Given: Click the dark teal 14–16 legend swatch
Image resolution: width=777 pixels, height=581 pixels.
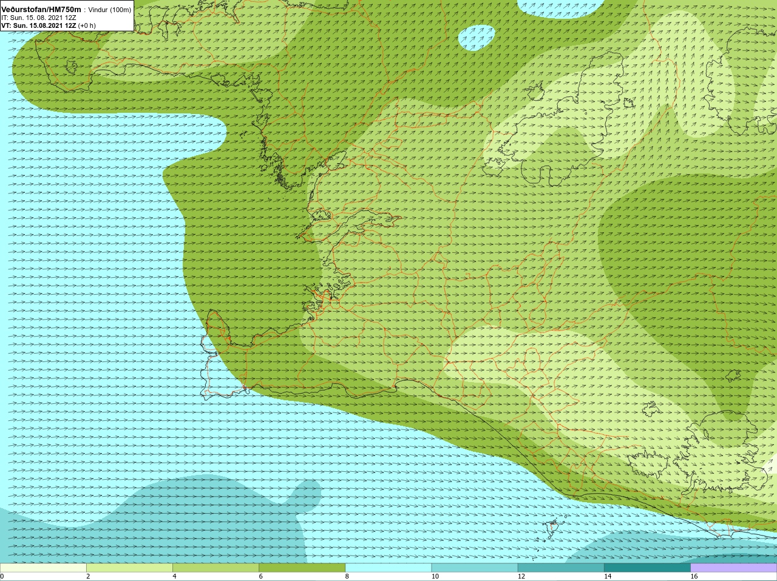Looking at the screenshot, I should pyautogui.click(x=647, y=568).
